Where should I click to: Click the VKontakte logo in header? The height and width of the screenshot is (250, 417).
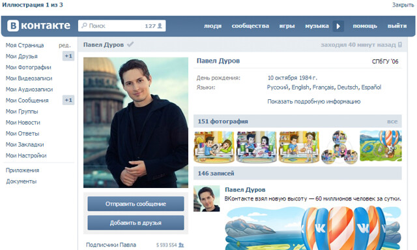[x=39, y=25]
